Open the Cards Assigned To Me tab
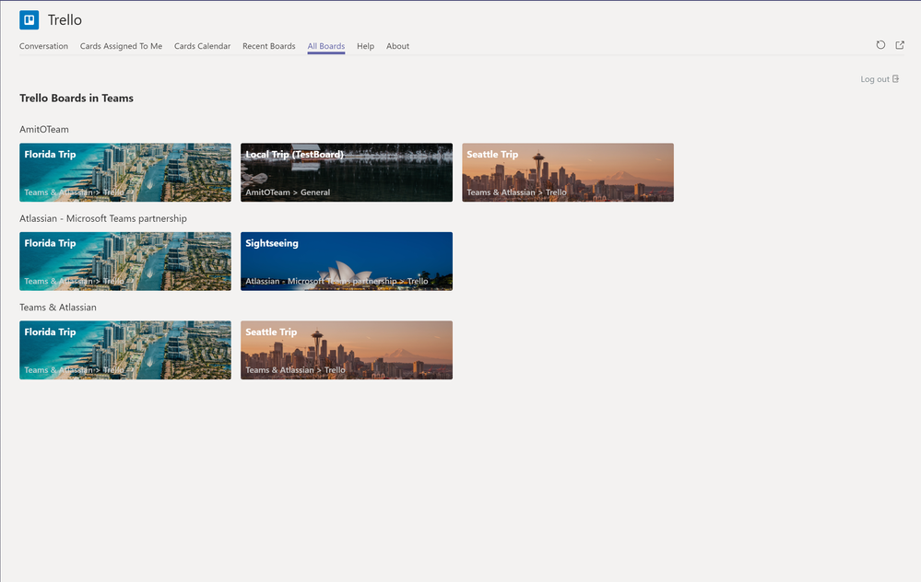Viewport: 921px width, 582px height. coord(121,46)
